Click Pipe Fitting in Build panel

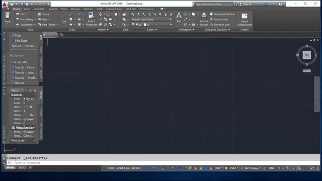tap(46, 25)
